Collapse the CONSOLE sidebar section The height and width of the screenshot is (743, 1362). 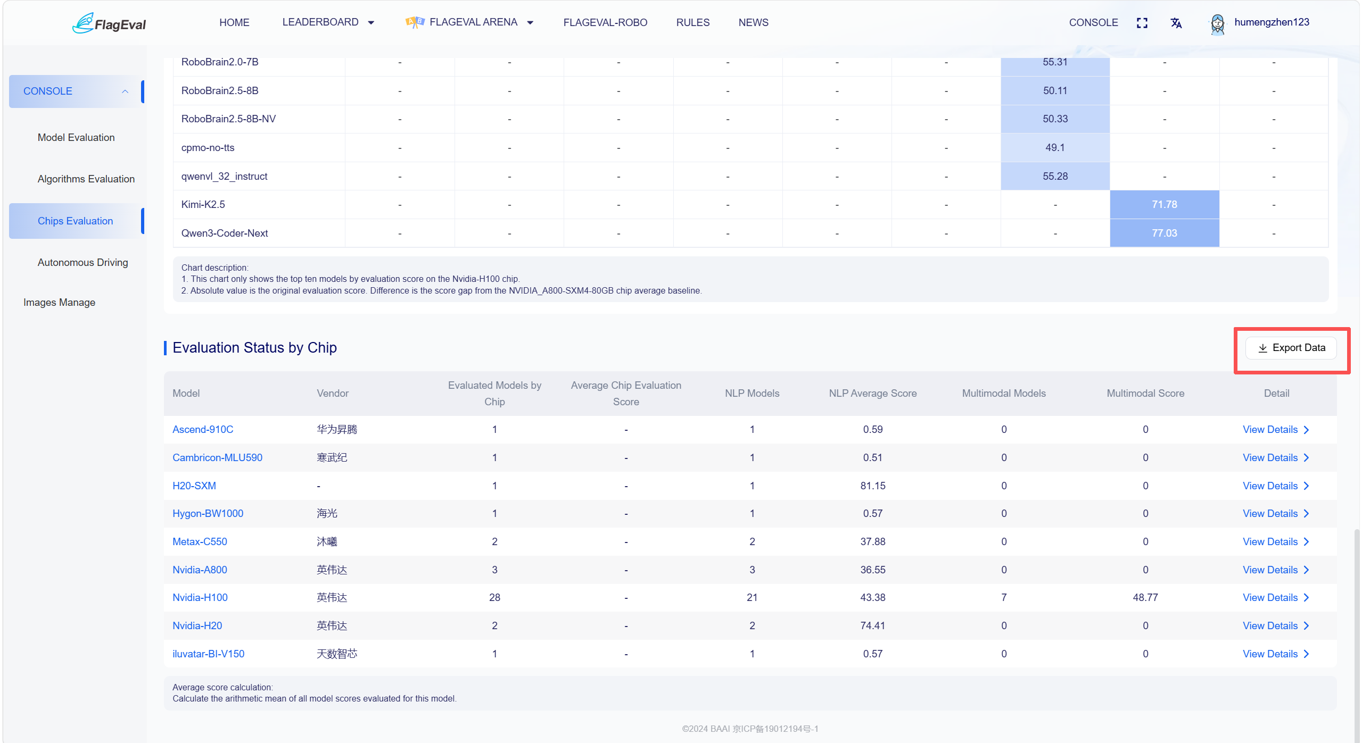pos(125,91)
